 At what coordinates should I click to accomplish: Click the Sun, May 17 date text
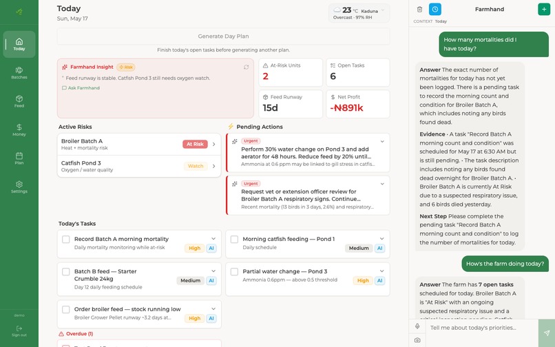click(72, 19)
